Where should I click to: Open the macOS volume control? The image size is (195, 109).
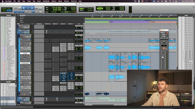point(162,1)
